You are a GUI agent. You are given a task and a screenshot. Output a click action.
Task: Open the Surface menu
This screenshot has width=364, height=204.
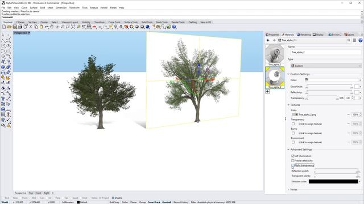pyautogui.click(x=34, y=7)
